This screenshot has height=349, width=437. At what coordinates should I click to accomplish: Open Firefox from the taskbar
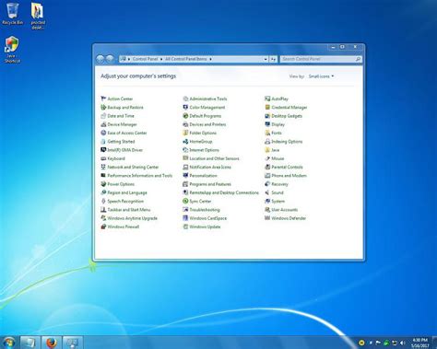(52, 343)
